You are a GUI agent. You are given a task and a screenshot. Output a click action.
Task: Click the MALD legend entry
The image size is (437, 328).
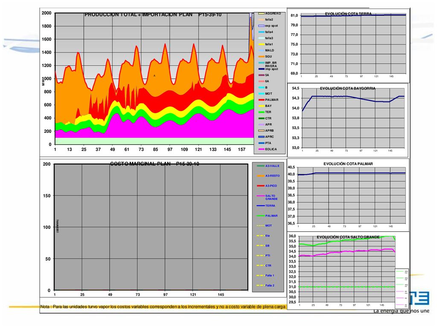click(x=266, y=50)
